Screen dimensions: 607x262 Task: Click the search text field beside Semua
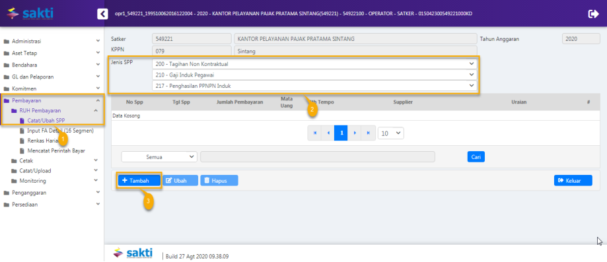(318, 156)
